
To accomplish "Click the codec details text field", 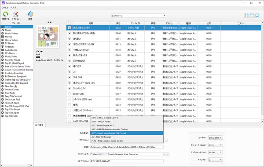I will [x=127, y=147].
